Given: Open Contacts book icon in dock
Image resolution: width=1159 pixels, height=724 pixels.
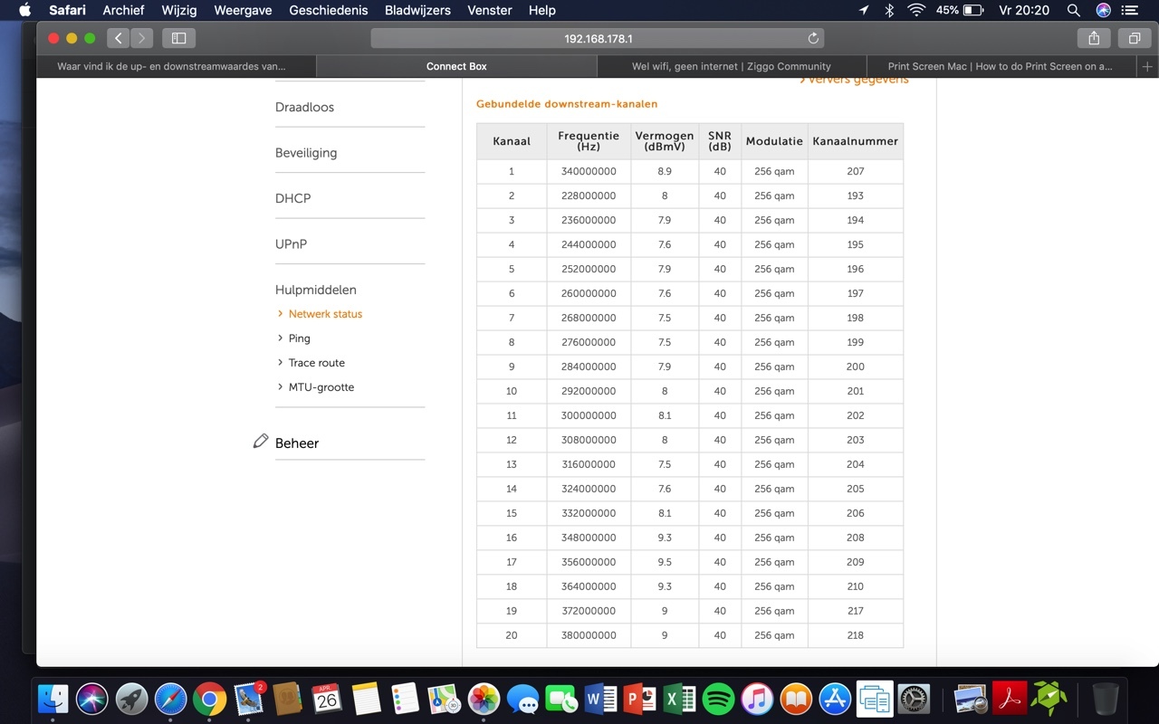Looking at the screenshot, I should point(288,699).
